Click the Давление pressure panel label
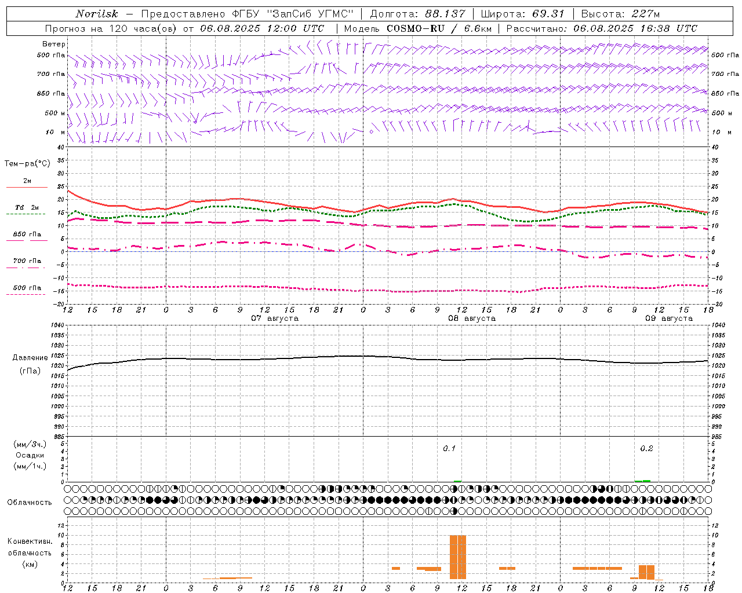Viewport: 742px width, 593px height. pos(30,358)
